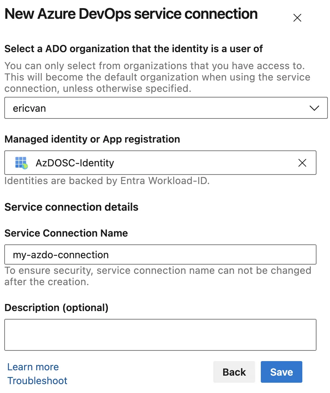330x393 pixels.
Task: Go back with the Back button
Action: pyautogui.click(x=234, y=372)
